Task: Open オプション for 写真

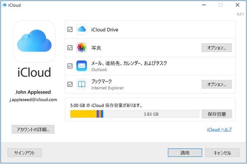Action: pyautogui.click(x=216, y=48)
